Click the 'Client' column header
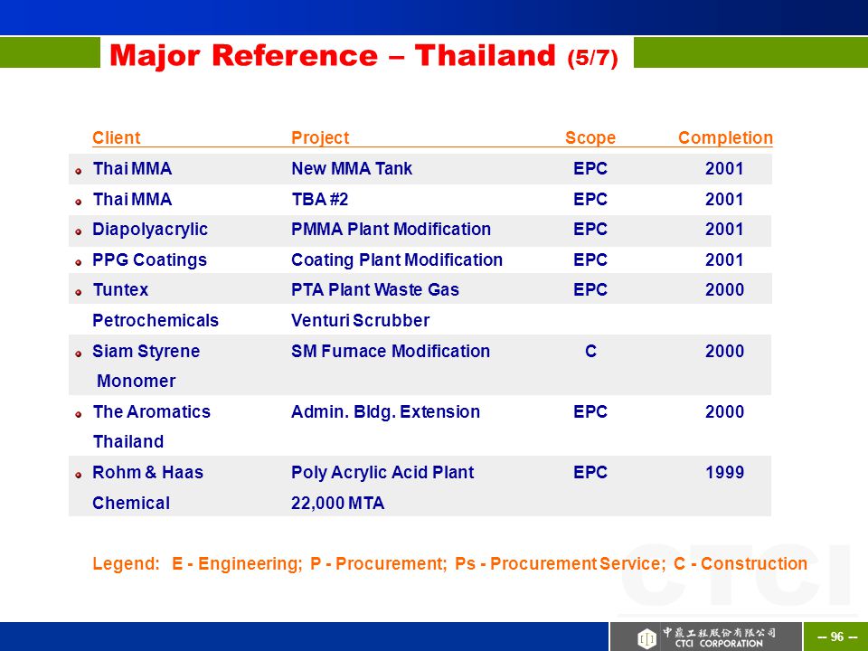The image size is (868, 651). coord(117,137)
